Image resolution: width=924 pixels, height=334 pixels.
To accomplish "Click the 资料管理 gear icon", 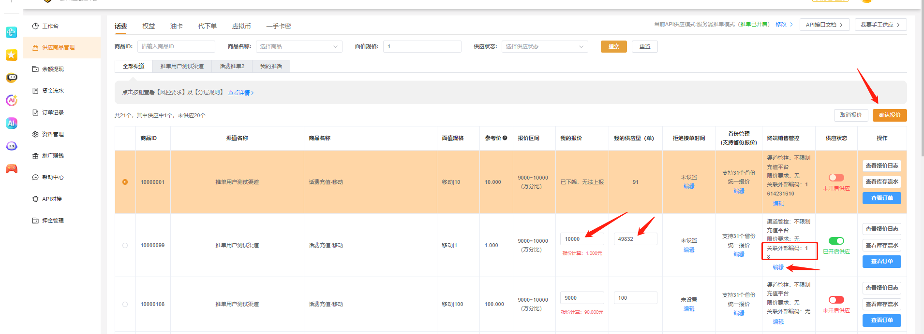I will click(x=35, y=134).
